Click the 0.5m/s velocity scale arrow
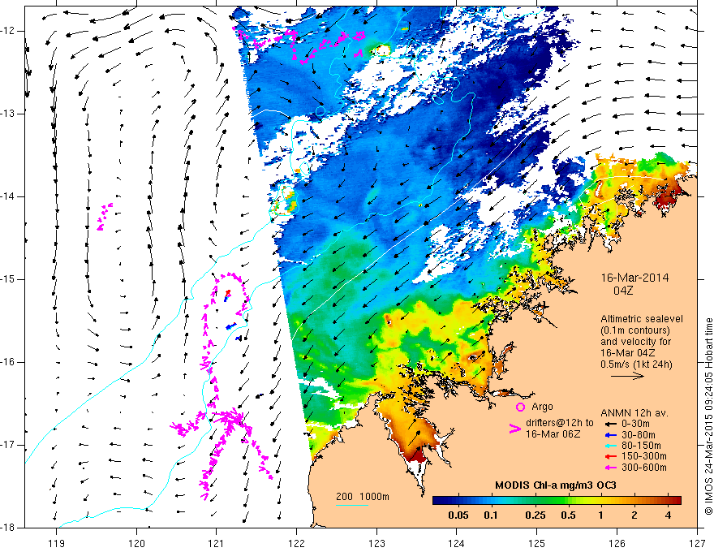 [x=627, y=376]
